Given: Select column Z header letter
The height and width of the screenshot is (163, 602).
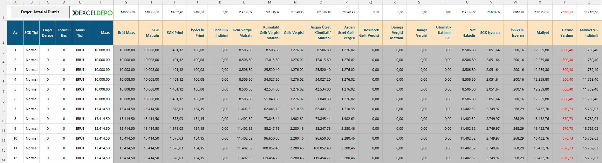Looking at the screenshot, I should [x=589, y=2].
